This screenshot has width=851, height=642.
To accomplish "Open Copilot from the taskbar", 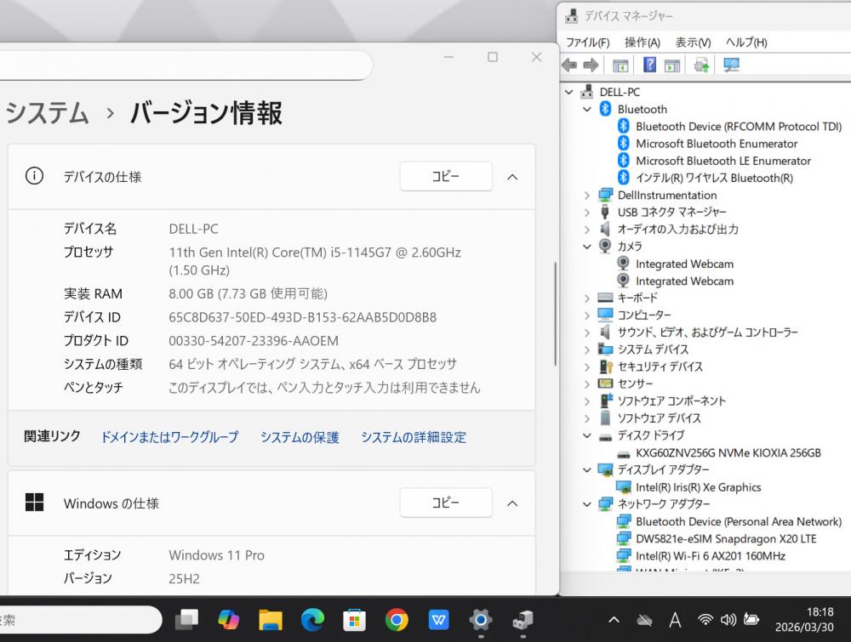I will (228, 621).
